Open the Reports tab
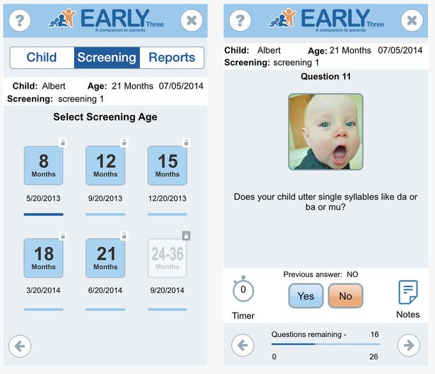 (x=171, y=57)
